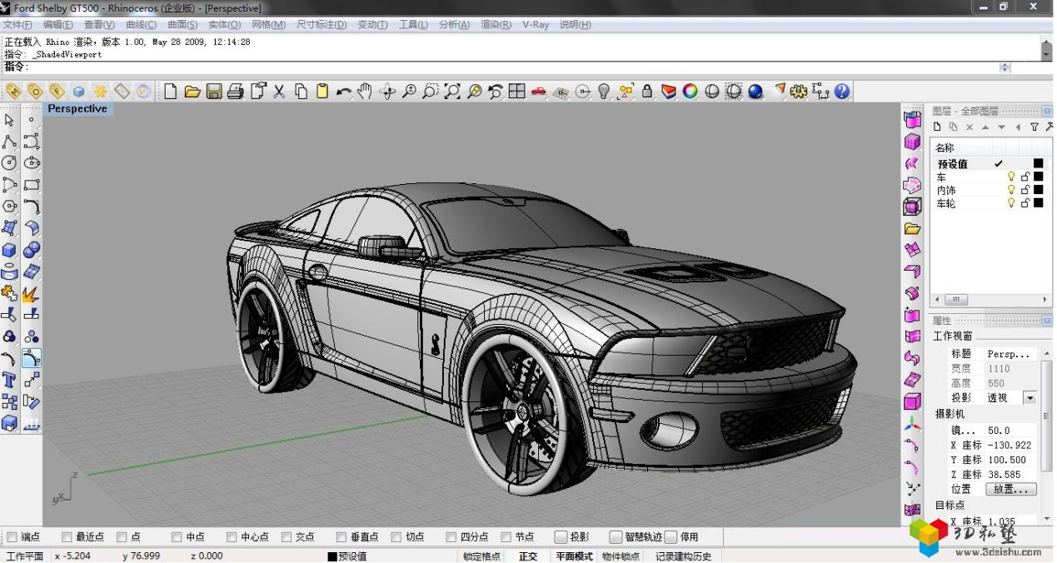This screenshot has height=563, width=1057.
Task: Toggle the 投影 checkbox
Action: [x=561, y=537]
